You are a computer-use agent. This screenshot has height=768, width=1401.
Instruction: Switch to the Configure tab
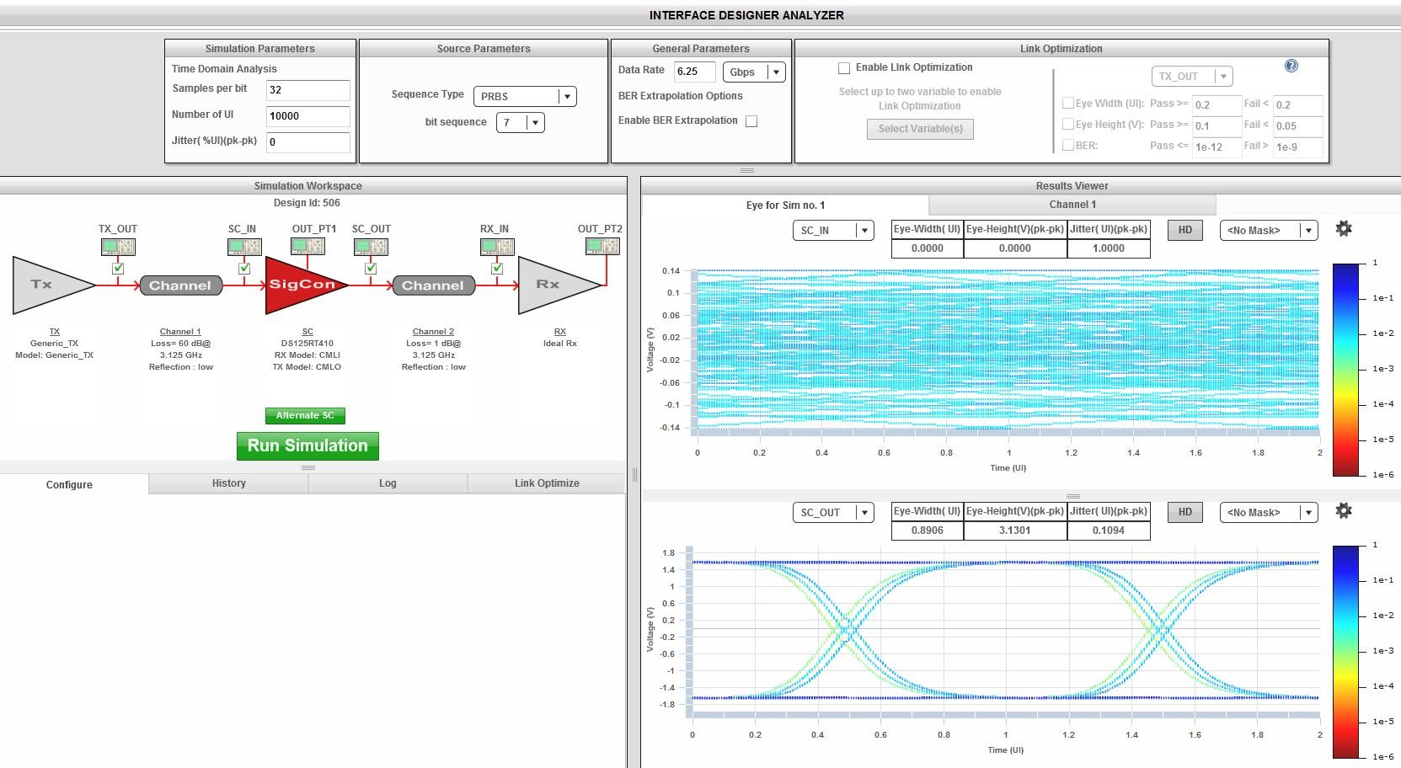74,484
